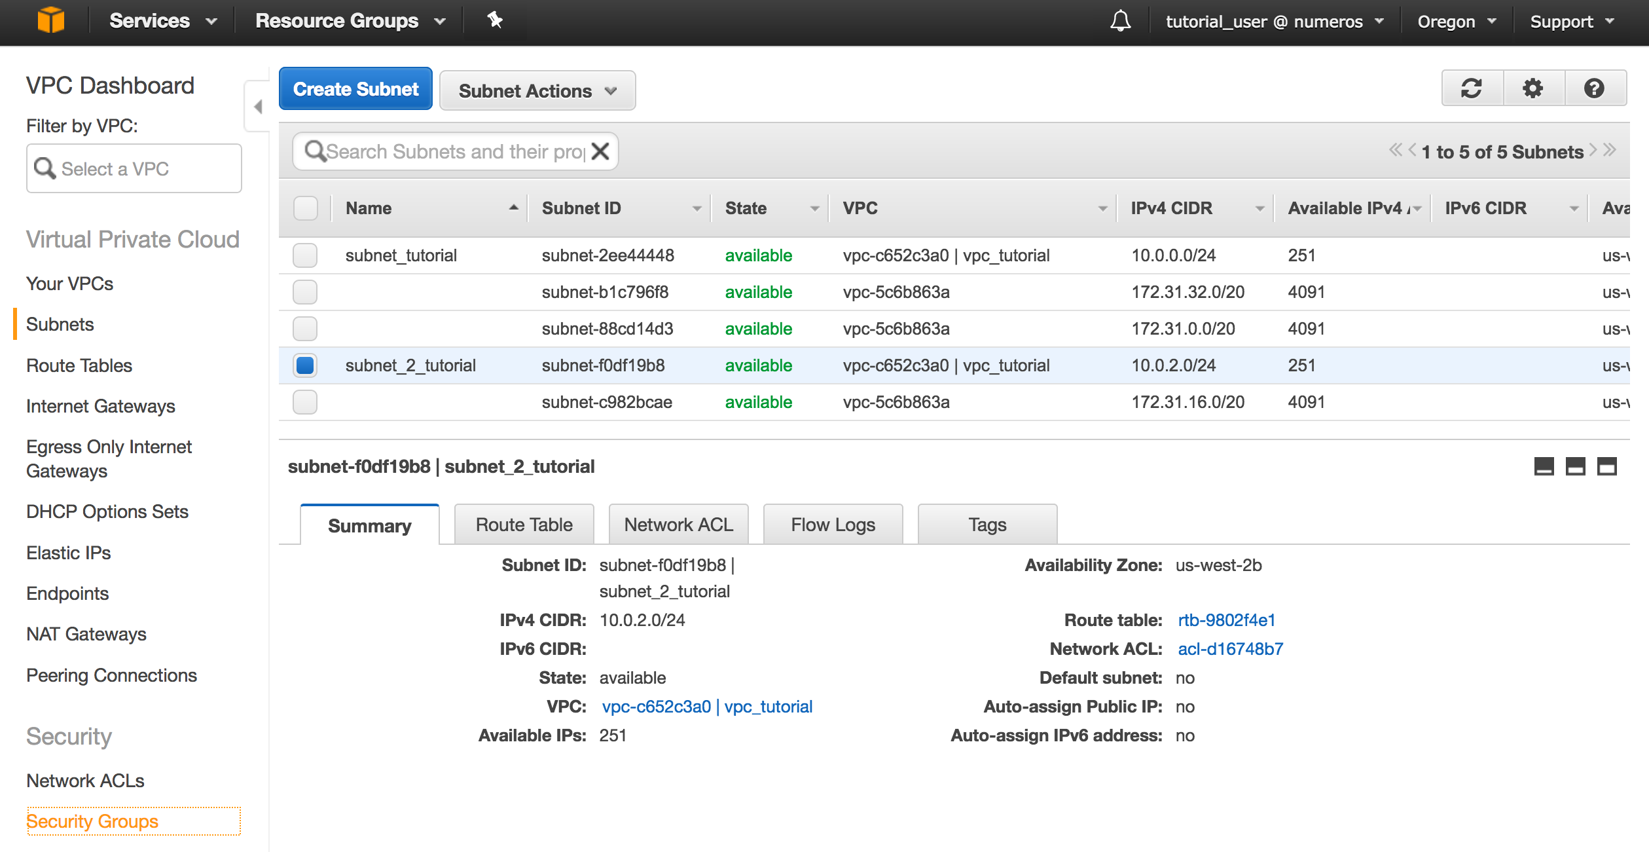Open table settings gear icon

[1532, 88]
